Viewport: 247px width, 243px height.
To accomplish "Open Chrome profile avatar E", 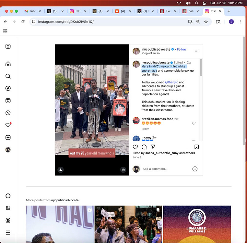I will point(231,22).
